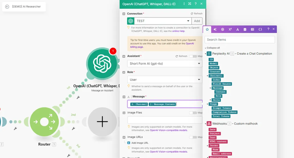Go back using the arrow beside [DEMO] AI Researcher
The image size is (294, 158).
click(7, 7)
